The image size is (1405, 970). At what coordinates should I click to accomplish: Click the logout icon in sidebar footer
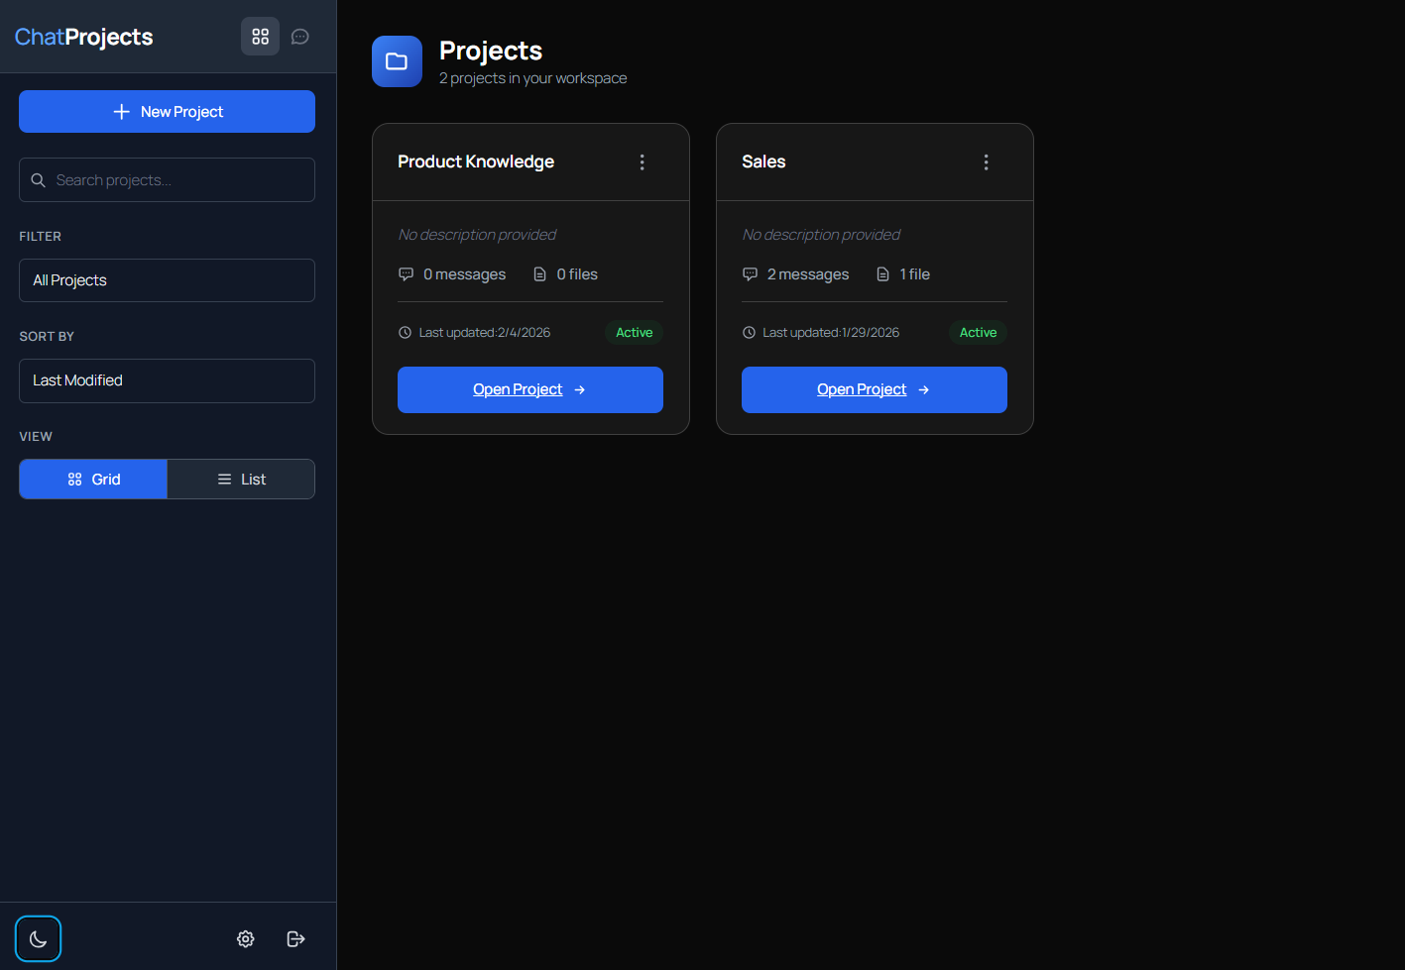coord(295,938)
